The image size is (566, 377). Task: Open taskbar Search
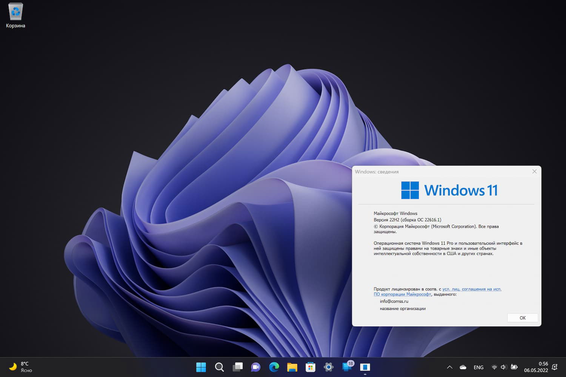point(219,367)
